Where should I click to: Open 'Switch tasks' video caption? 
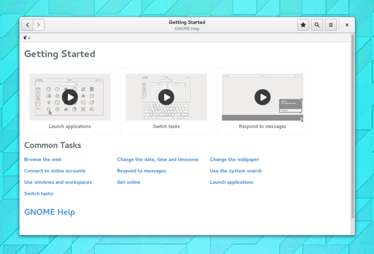(x=166, y=126)
